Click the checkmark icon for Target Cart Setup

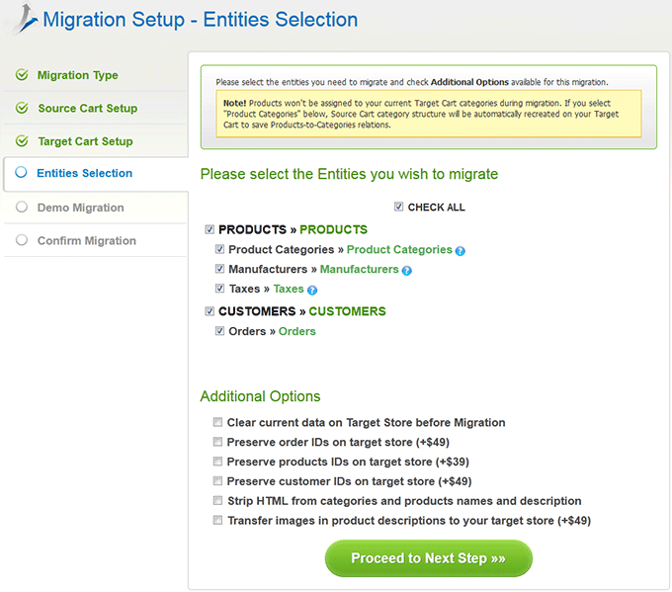click(x=22, y=140)
